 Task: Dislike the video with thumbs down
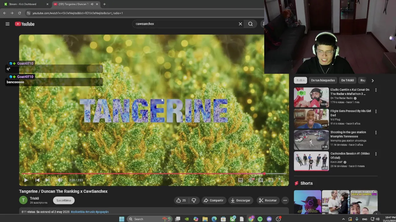coord(194,200)
